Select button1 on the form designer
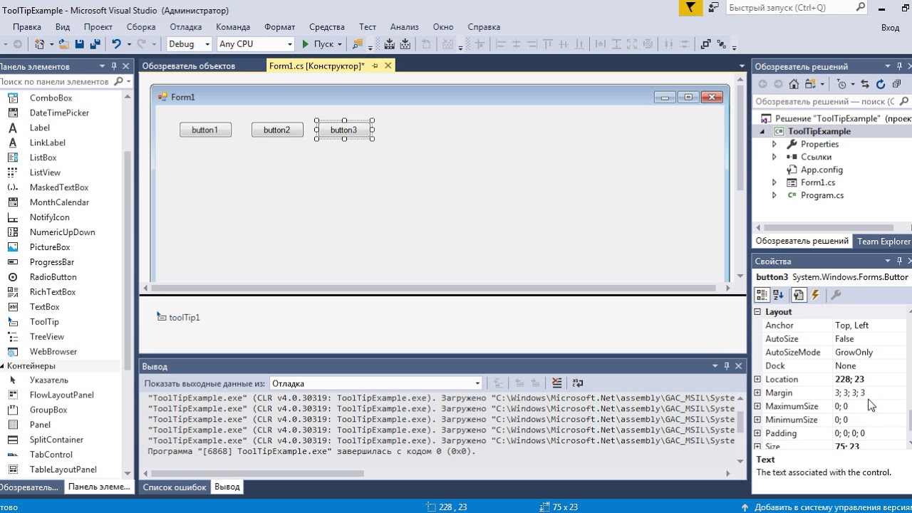Image resolution: width=912 pixels, height=513 pixels. [x=205, y=130]
